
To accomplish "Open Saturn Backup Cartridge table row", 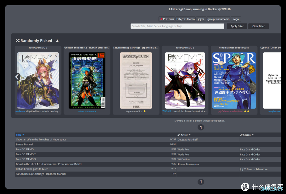I will (41, 174).
